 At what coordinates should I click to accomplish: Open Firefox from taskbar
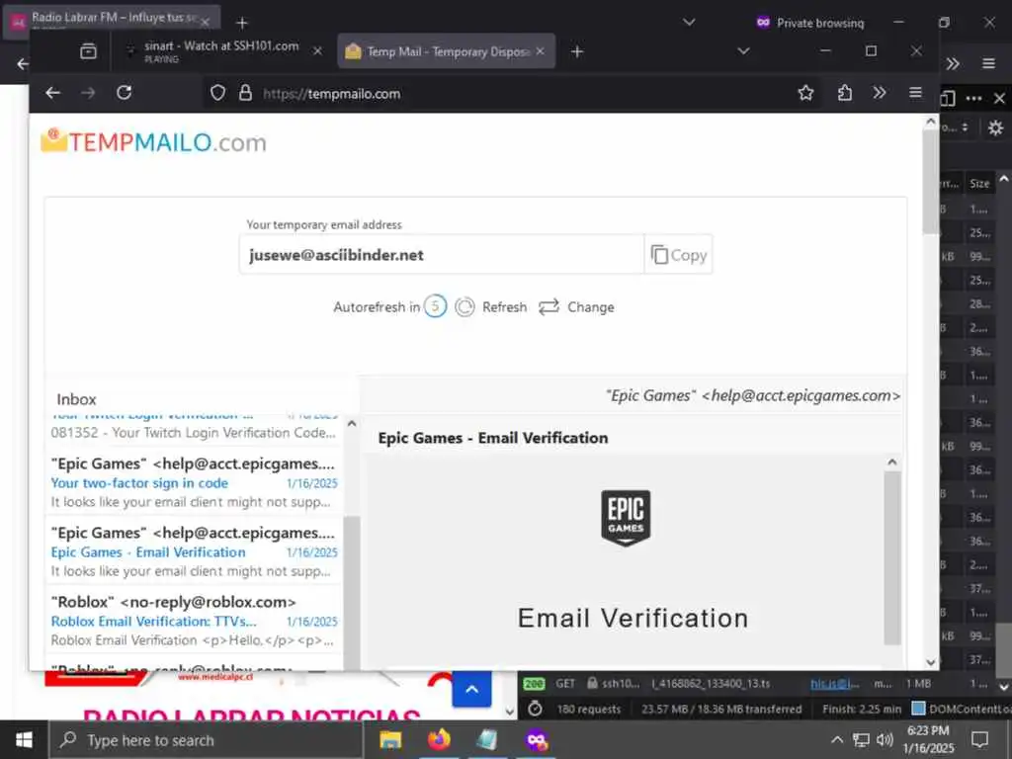coord(439,739)
